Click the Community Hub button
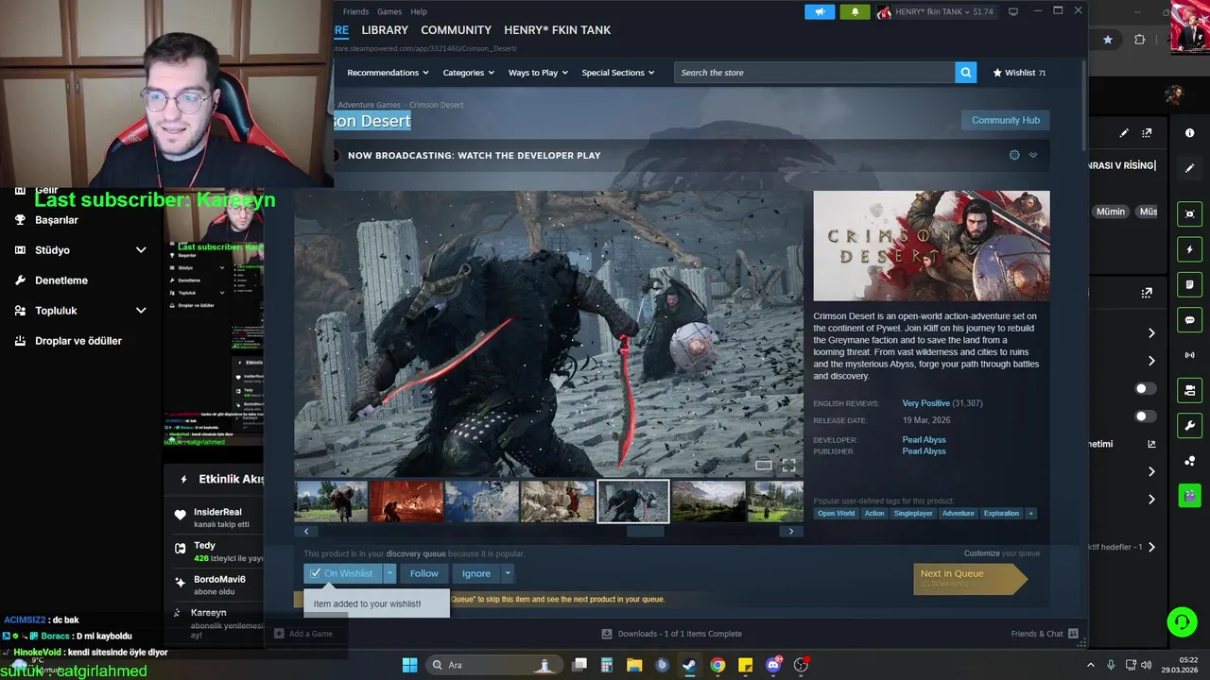Screen dimensions: 1210x680 (1006, 120)
